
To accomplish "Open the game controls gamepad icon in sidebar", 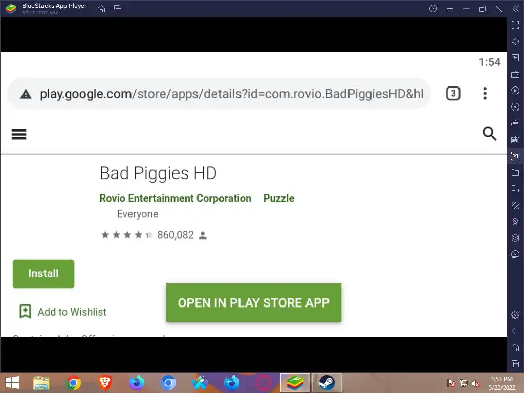I will pyautogui.click(x=515, y=123).
